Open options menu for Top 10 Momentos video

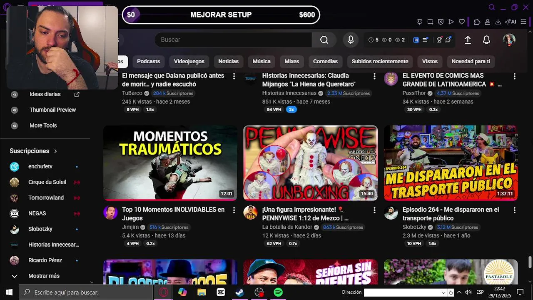tap(234, 210)
